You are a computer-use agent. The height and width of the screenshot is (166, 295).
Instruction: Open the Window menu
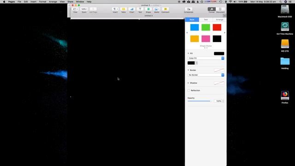(80, 2)
